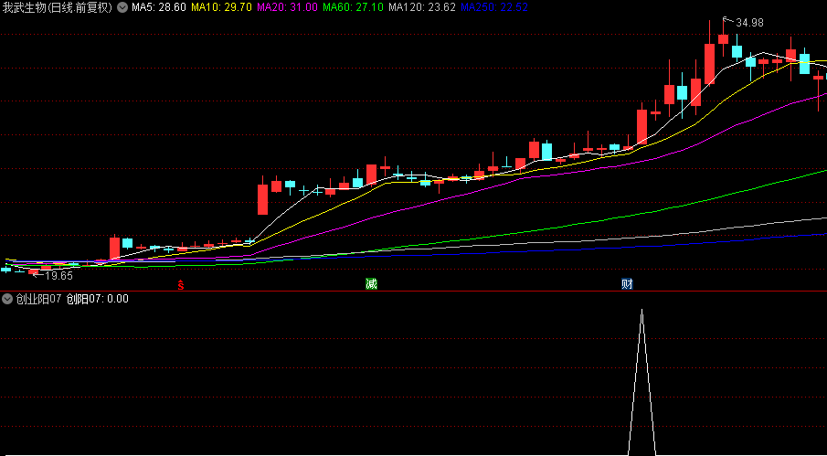
Task: Click the 创业阳07 indicator name
Action: [x=38, y=299]
